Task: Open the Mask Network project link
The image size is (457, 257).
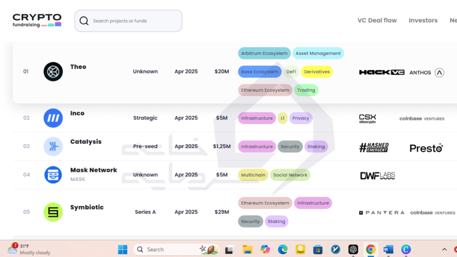Action: pos(94,170)
